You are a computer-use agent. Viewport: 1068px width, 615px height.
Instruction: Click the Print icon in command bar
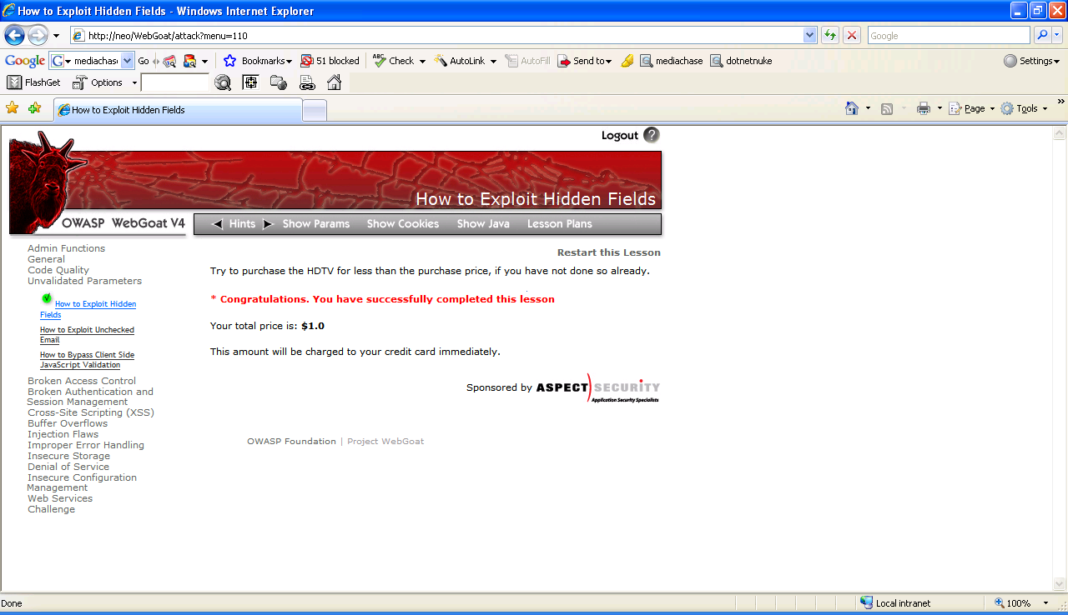(x=923, y=108)
